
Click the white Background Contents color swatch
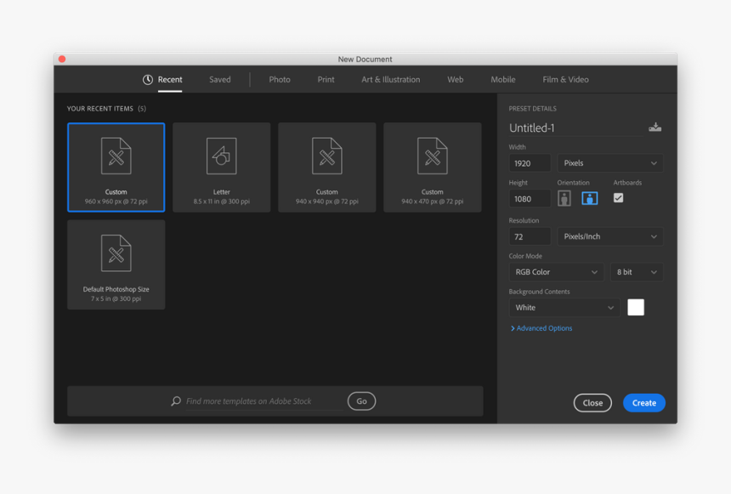[x=635, y=307]
